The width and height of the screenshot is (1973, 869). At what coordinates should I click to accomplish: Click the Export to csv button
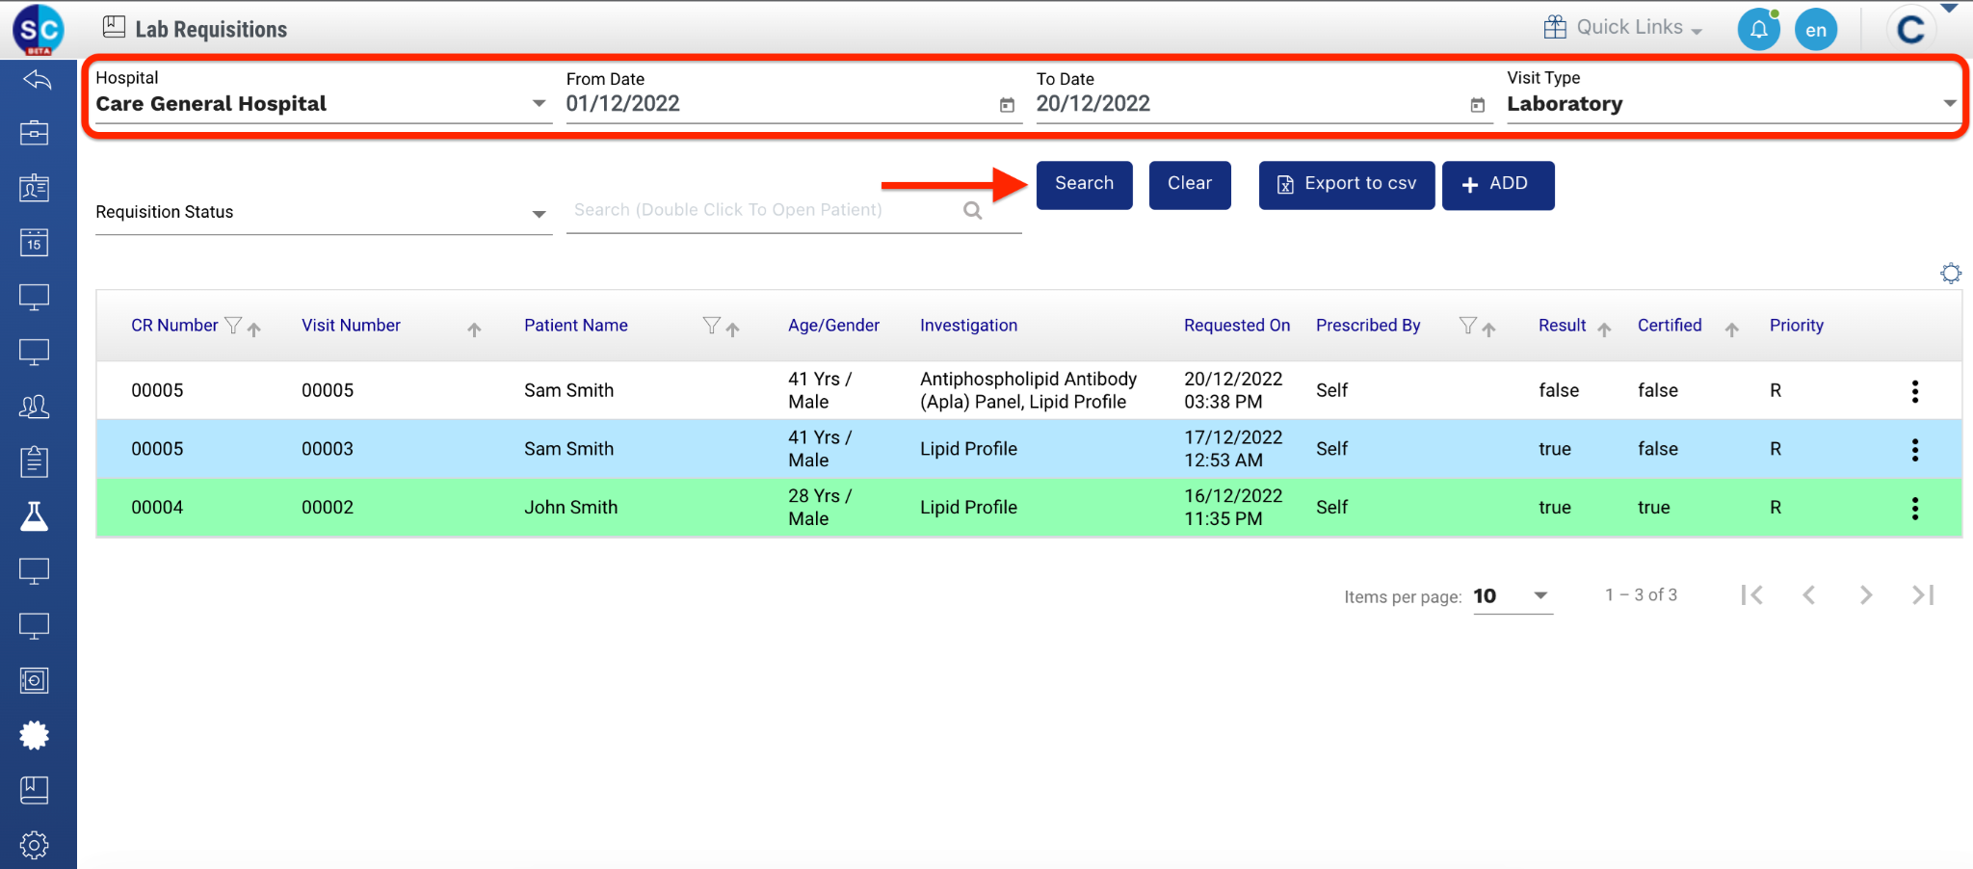1346,184
